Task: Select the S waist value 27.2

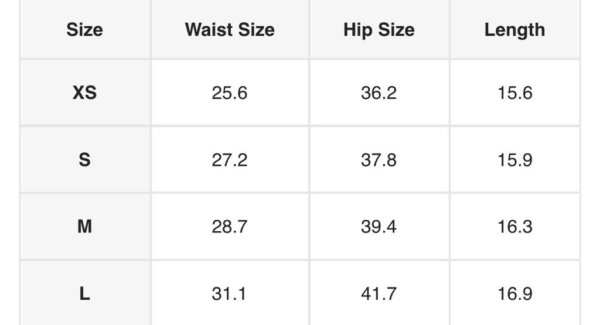Action: point(230,160)
